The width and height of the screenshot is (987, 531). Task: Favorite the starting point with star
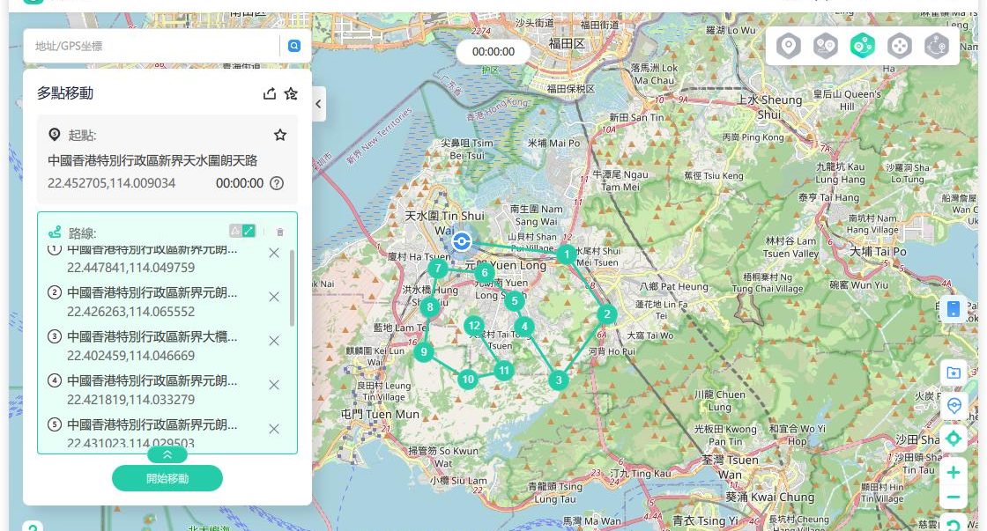[280, 135]
